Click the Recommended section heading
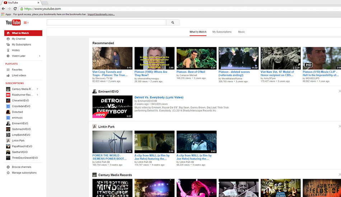This screenshot has height=197, width=341. (103, 43)
